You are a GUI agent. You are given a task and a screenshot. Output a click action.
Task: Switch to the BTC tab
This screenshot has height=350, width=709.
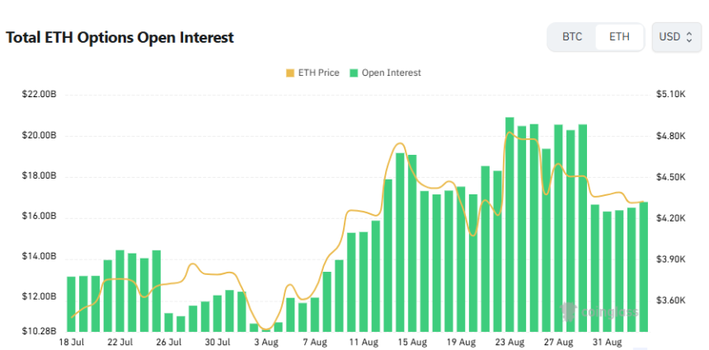click(572, 37)
